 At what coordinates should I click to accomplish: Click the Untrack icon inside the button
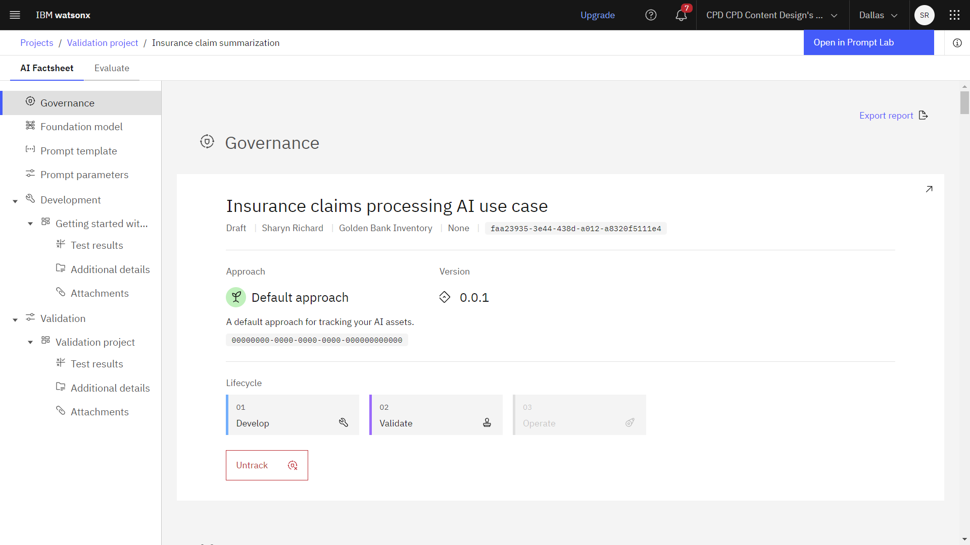pos(293,465)
